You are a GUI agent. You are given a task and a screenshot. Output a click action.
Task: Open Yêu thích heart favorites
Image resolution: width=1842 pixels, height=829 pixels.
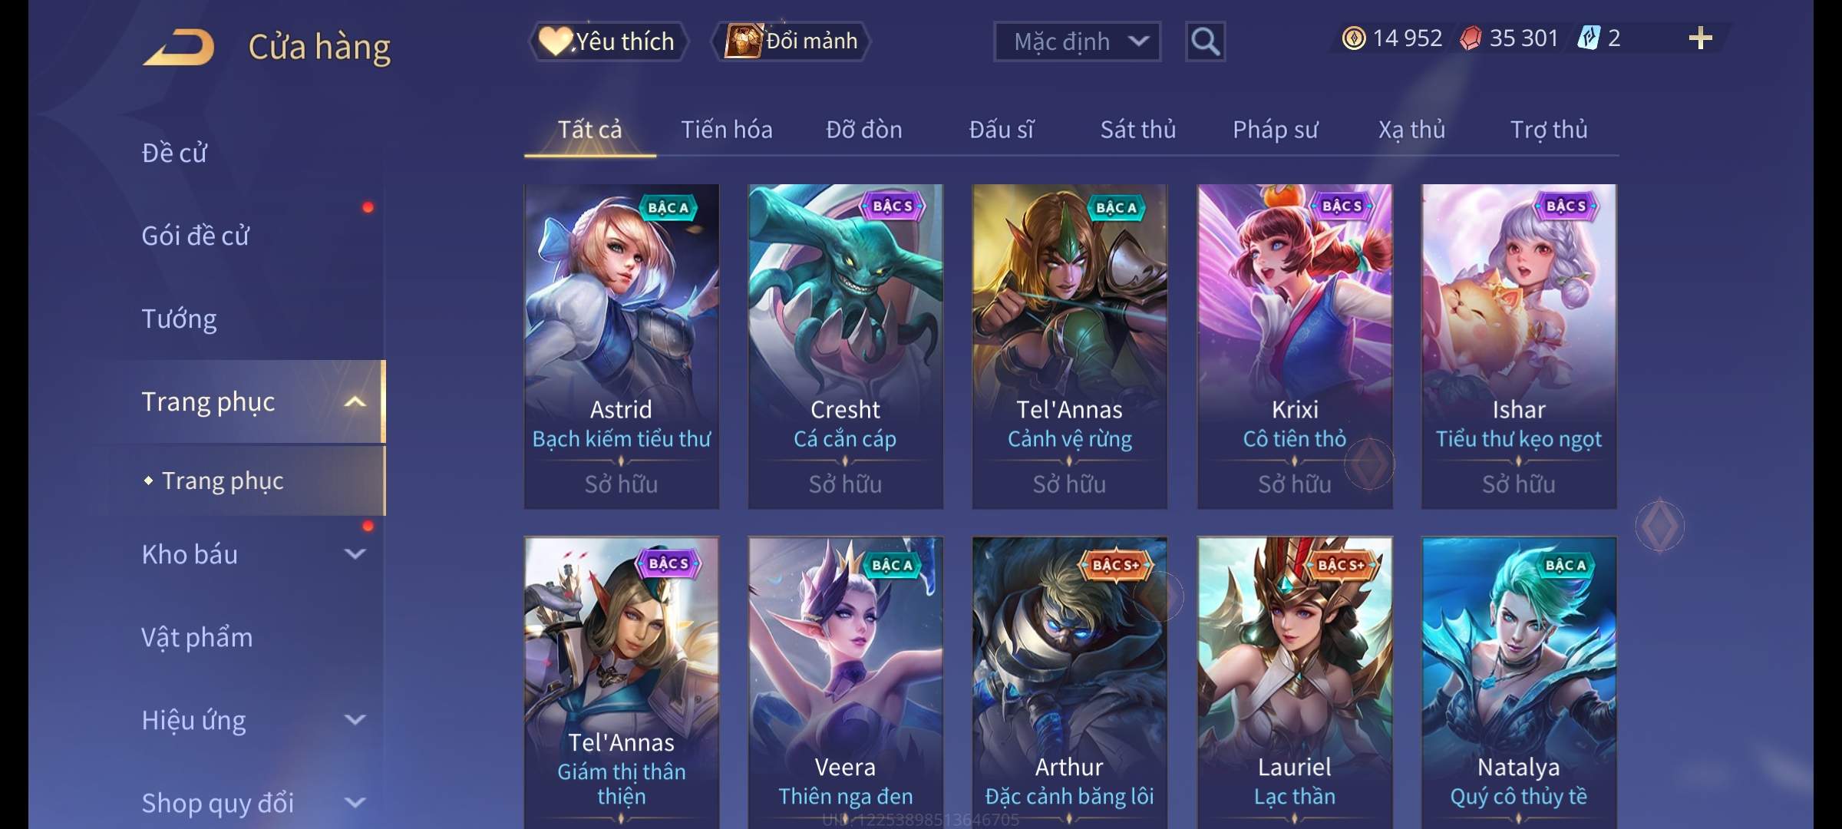pos(608,41)
